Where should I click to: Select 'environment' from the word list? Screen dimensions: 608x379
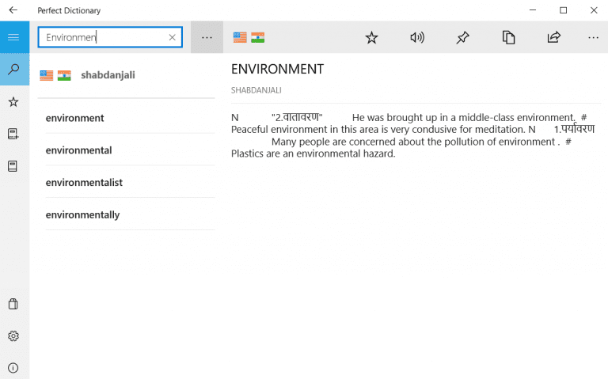(x=75, y=118)
